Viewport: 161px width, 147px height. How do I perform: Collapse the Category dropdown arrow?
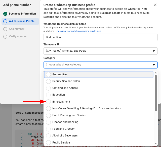point(154,65)
